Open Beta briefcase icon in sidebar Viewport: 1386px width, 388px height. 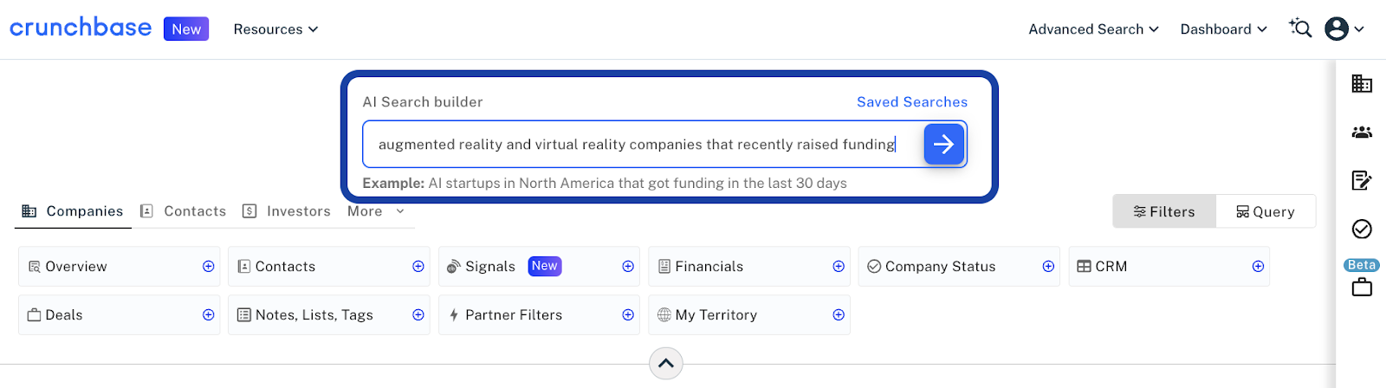1362,278
